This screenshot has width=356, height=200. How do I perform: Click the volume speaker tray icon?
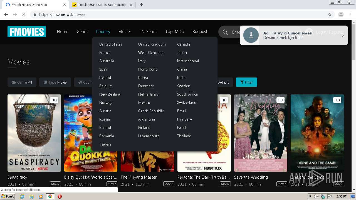click(x=316, y=196)
